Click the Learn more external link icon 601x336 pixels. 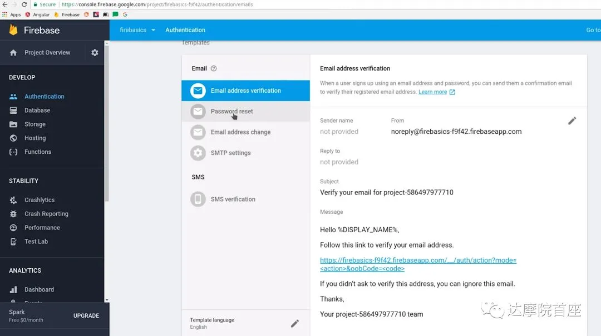(x=452, y=92)
